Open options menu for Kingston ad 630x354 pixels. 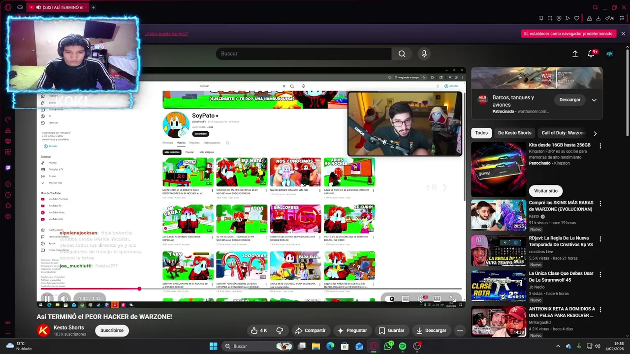[600, 146]
